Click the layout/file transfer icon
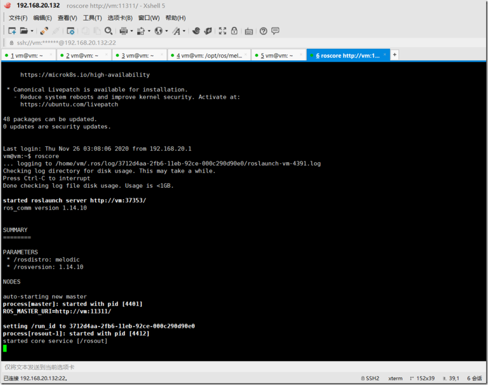488x385 pixels. (141, 31)
